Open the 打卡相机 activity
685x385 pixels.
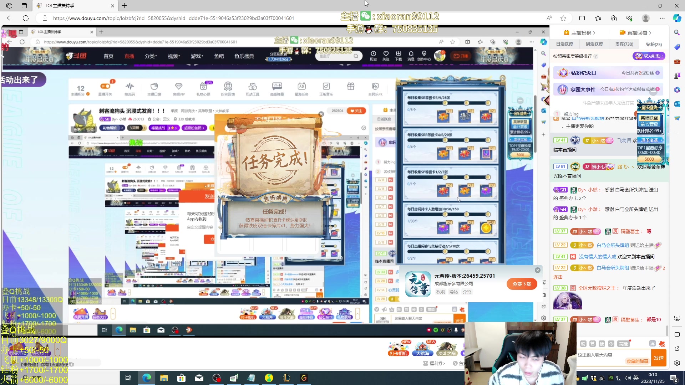(x=398, y=348)
